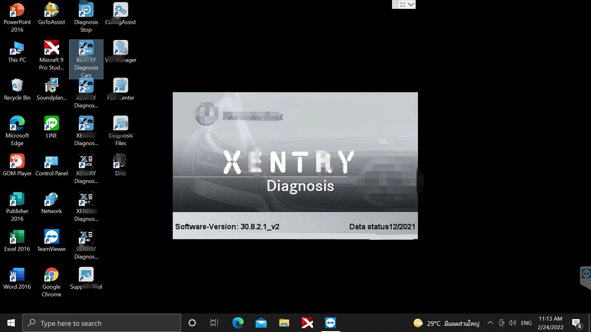Launch the Soundplan desktop shortcut
Screen dimensions: 591x332
(x=52, y=89)
